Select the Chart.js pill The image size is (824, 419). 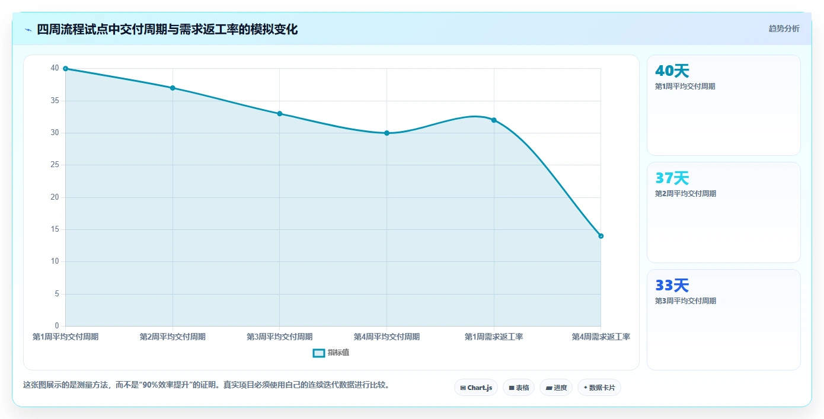click(x=476, y=388)
